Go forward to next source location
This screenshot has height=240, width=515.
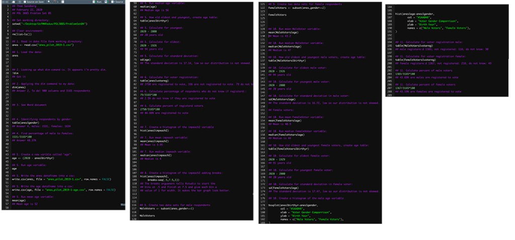point(7,2)
